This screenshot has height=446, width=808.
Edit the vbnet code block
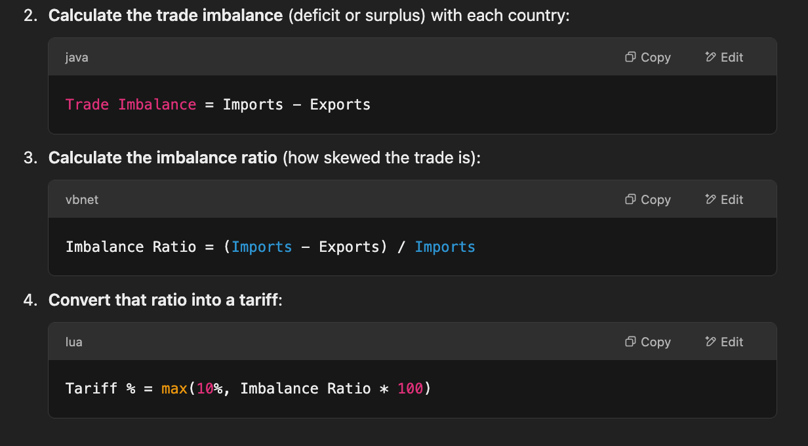tap(724, 199)
